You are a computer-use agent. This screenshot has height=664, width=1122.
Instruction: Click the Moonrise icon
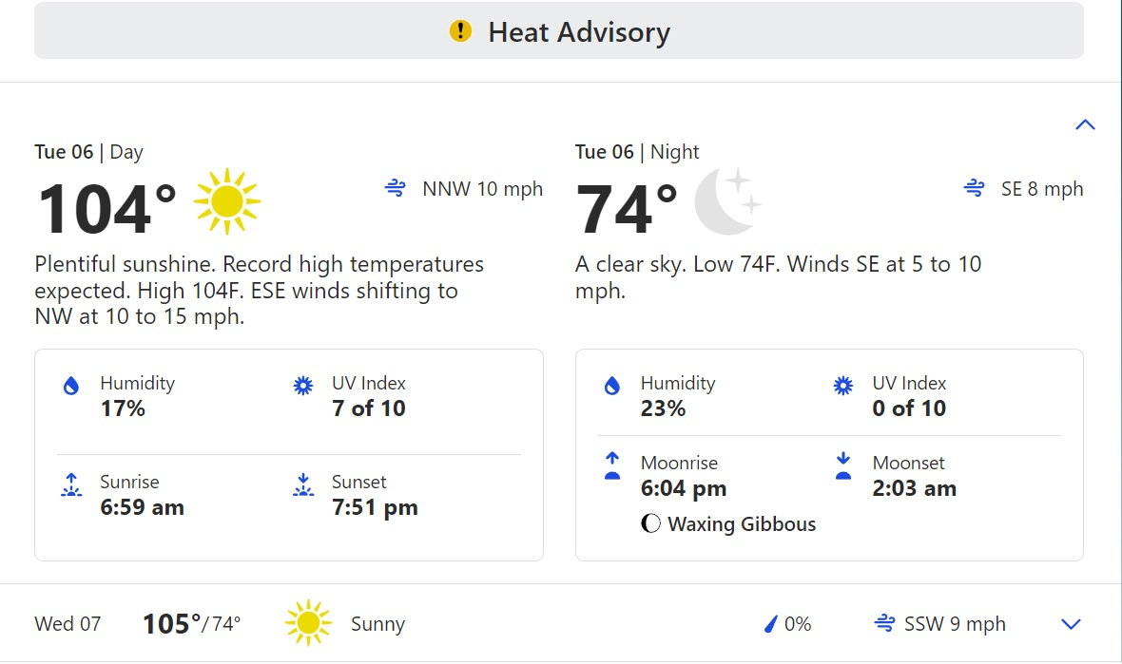[x=611, y=465]
